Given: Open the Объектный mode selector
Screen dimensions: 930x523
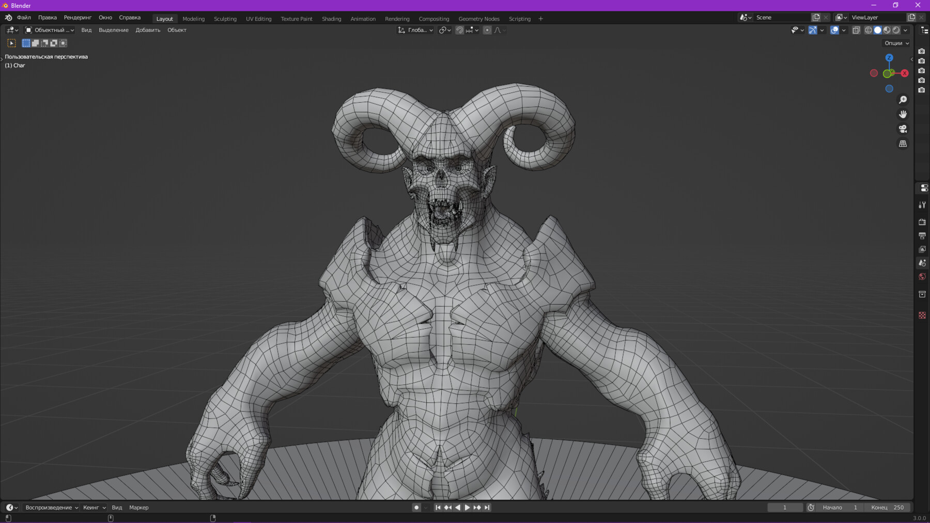Looking at the screenshot, I should (49, 30).
